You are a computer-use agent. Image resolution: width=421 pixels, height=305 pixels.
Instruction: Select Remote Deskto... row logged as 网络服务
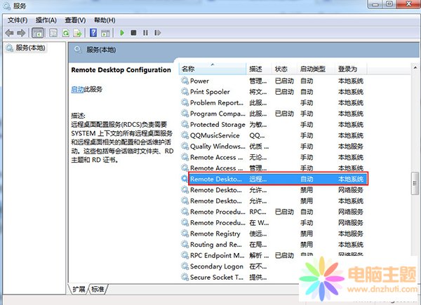click(272, 190)
